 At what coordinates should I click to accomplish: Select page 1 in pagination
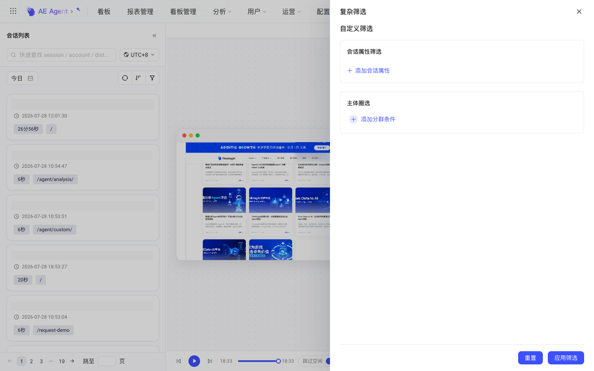21,361
